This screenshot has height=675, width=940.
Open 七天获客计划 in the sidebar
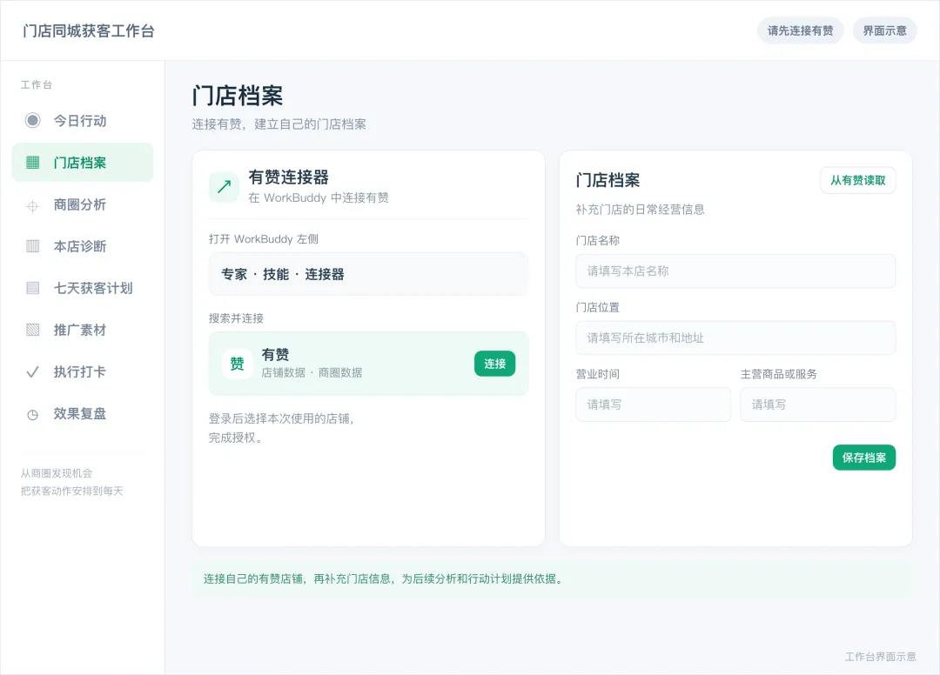point(83,288)
